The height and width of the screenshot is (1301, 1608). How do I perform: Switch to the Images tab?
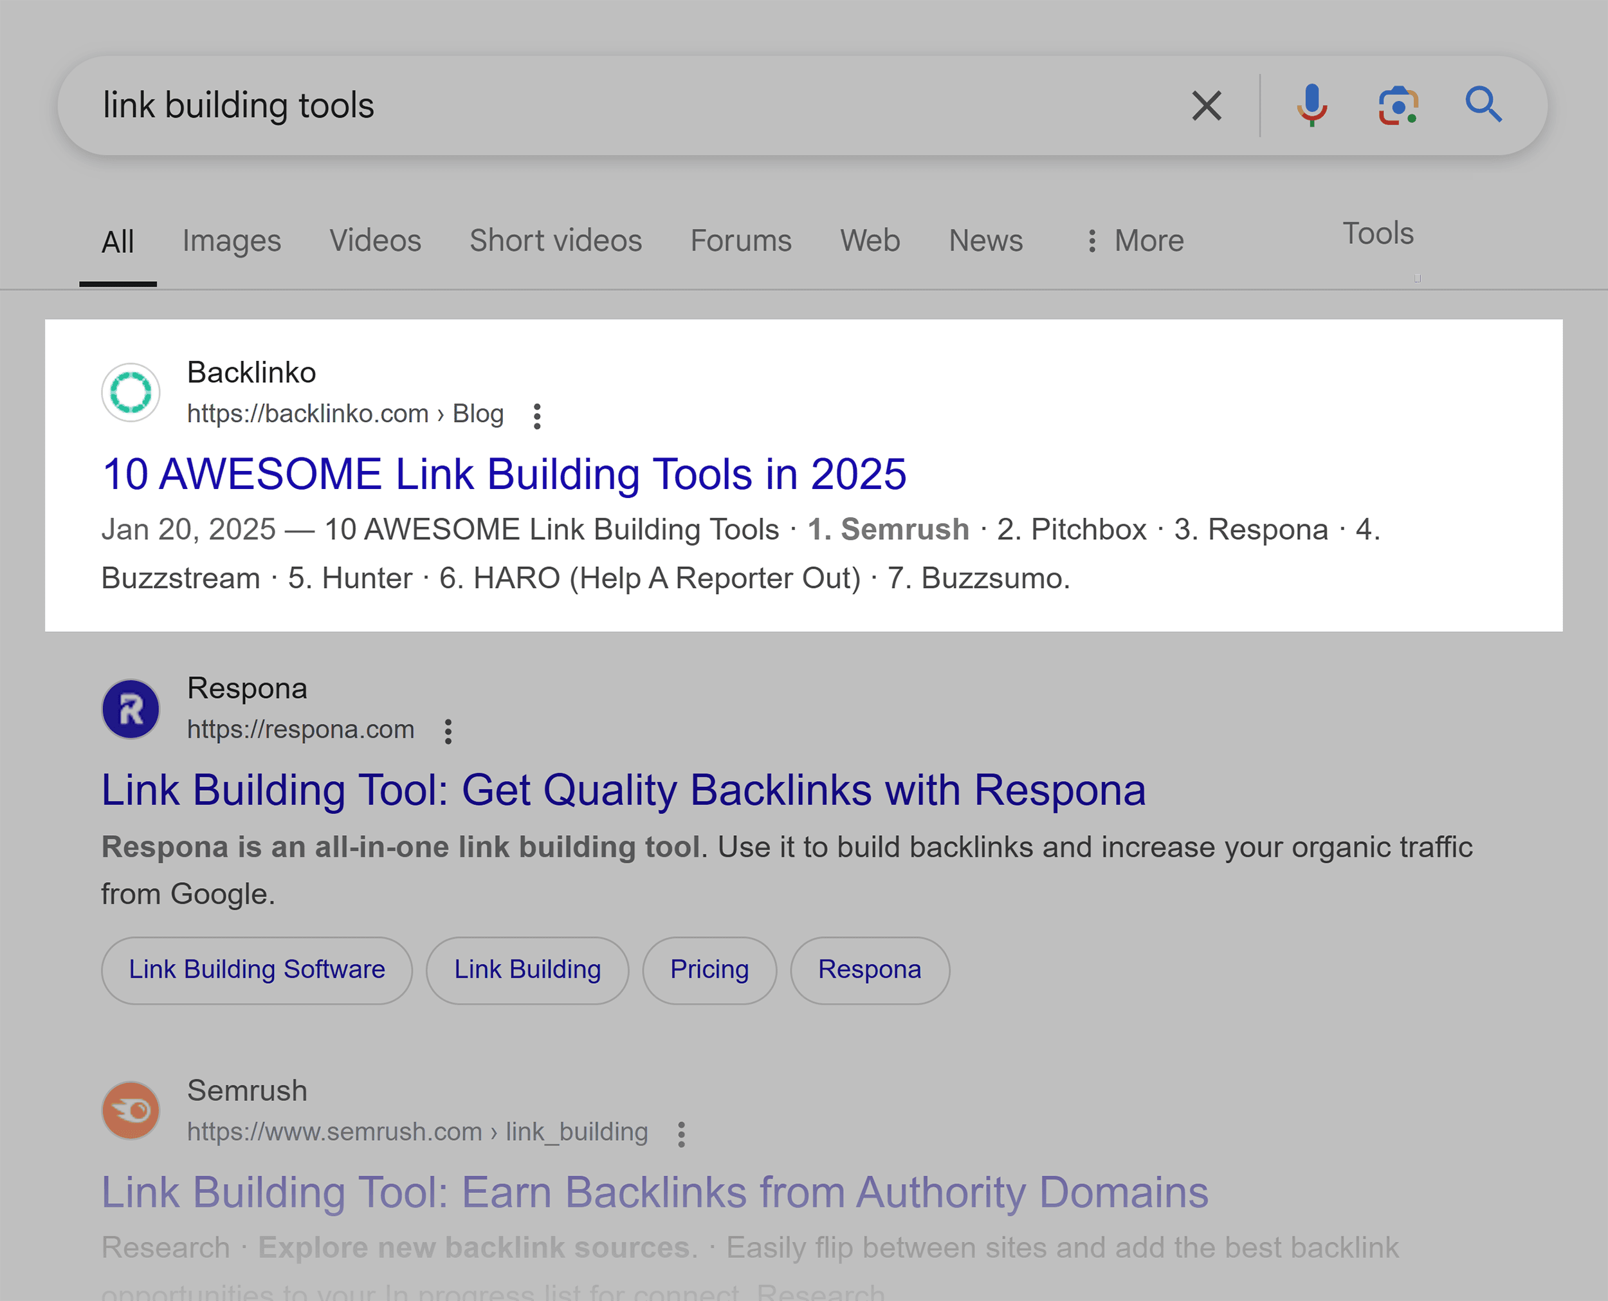(x=232, y=241)
